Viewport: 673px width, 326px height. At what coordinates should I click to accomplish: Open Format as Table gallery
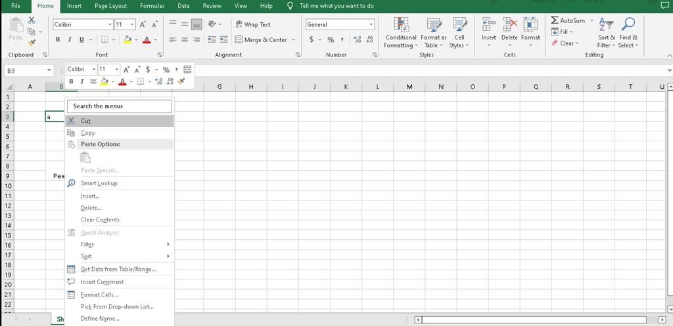[434, 33]
